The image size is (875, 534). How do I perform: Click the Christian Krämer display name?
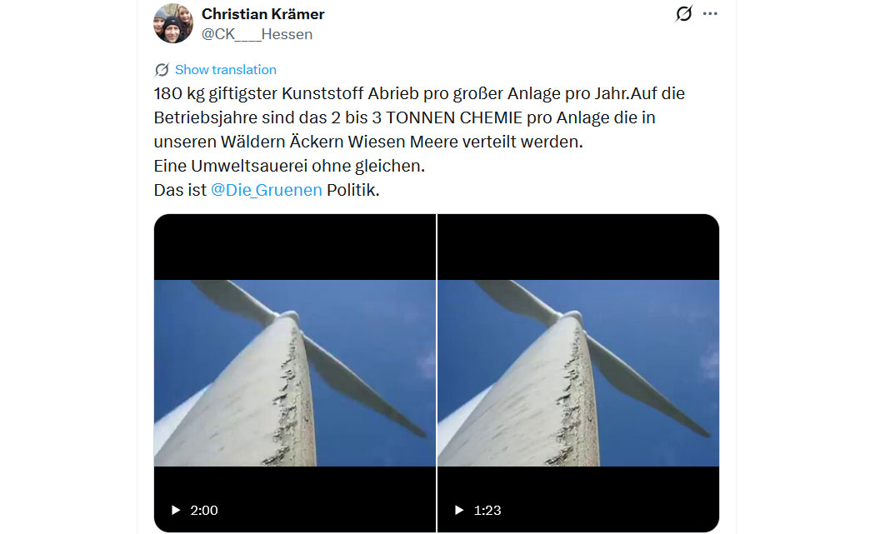click(262, 14)
